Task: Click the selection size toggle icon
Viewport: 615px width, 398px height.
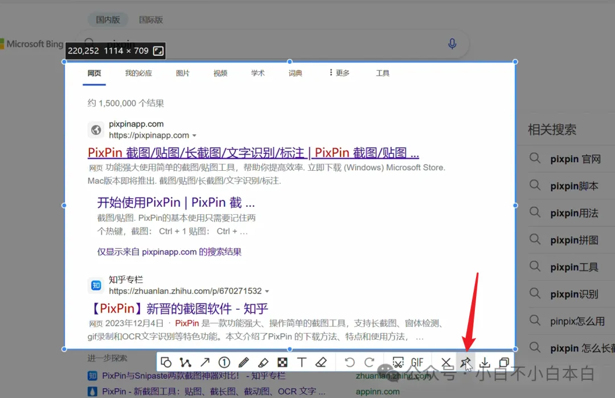Action: click(158, 51)
